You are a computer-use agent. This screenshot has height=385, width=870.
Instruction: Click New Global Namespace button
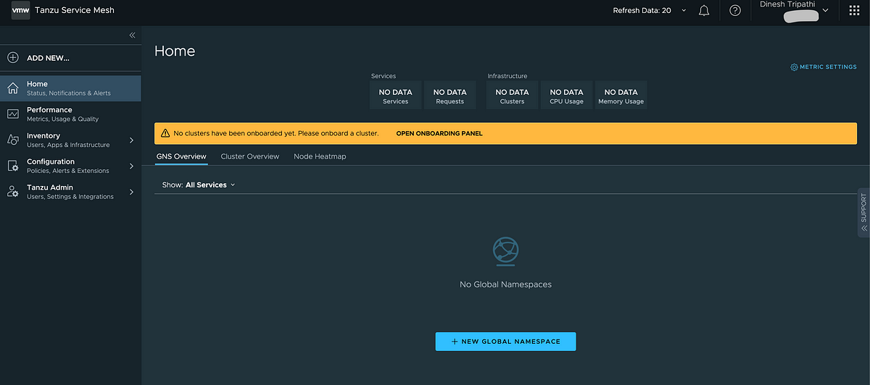[x=505, y=342]
